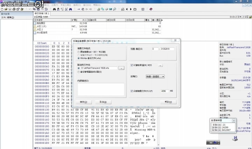Click the file Properties toolbar icon
252x149 pixels.
pos(18,9)
